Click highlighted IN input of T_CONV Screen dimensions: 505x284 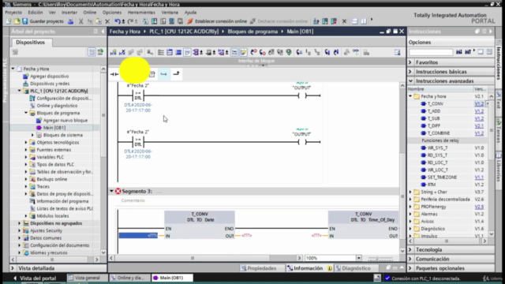(138, 236)
